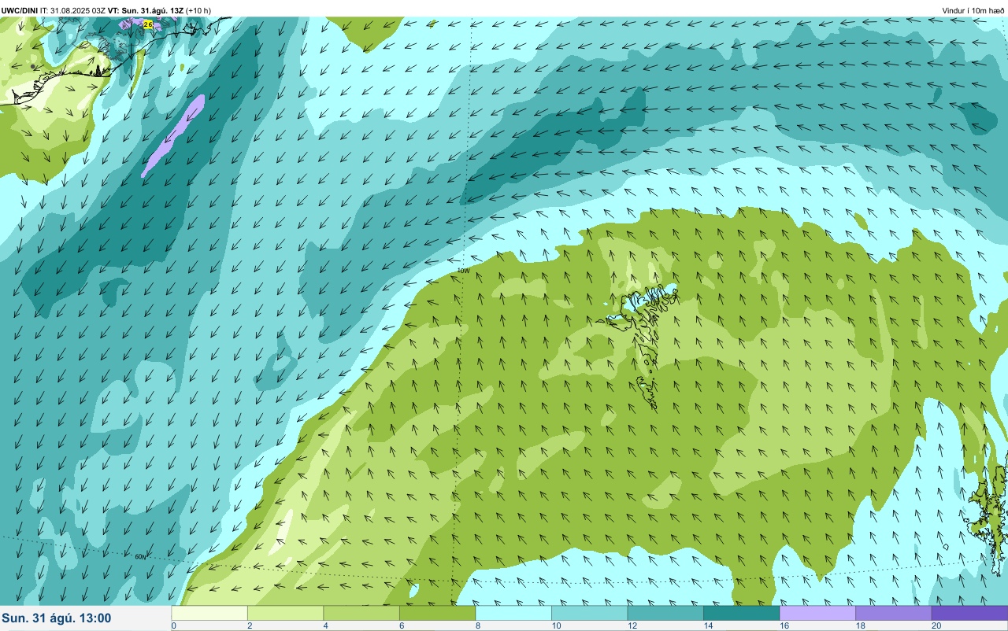This screenshot has height=631, width=1008.
Task: Click the 10–12 m/s light teal legend swatch
Action: click(589, 613)
